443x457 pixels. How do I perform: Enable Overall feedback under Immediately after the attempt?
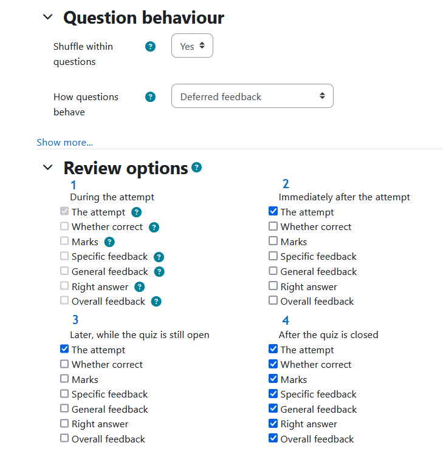click(x=273, y=300)
